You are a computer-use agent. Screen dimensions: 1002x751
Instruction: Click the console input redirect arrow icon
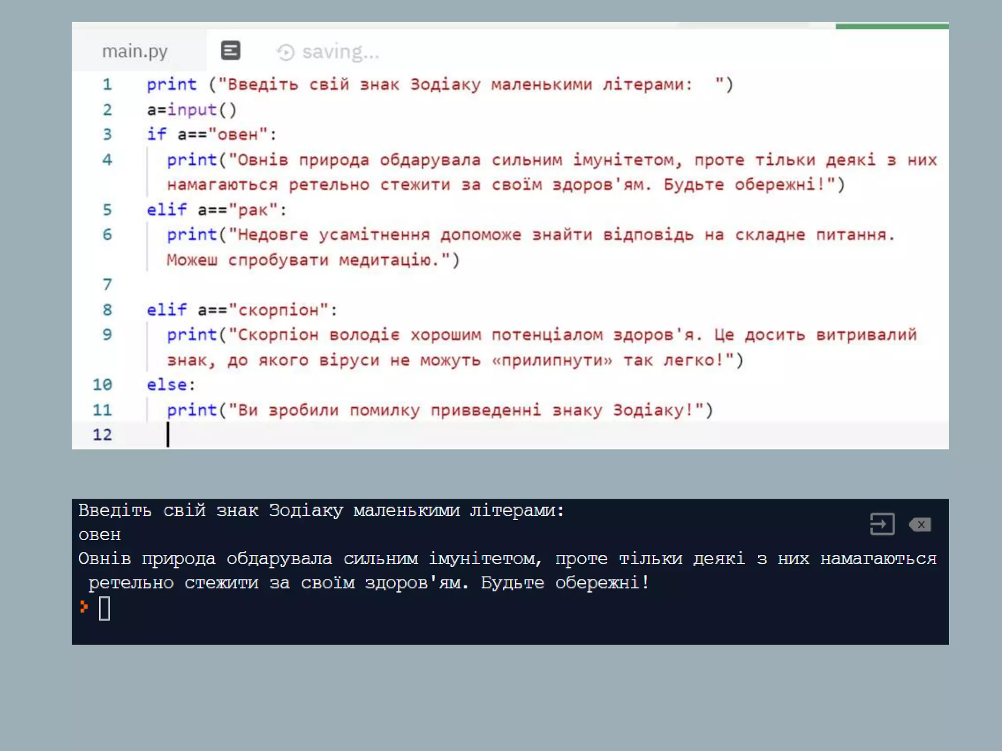pyautogui.click(x=882, y=524)
